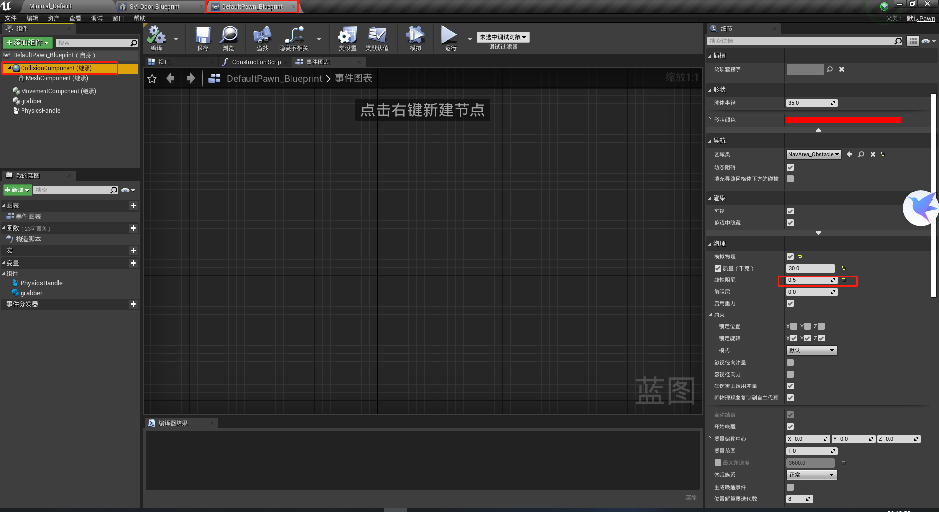This screenshot has width=939, height=512.
Task: Switch to the Construction Script tab
Action: pos(256,62)
